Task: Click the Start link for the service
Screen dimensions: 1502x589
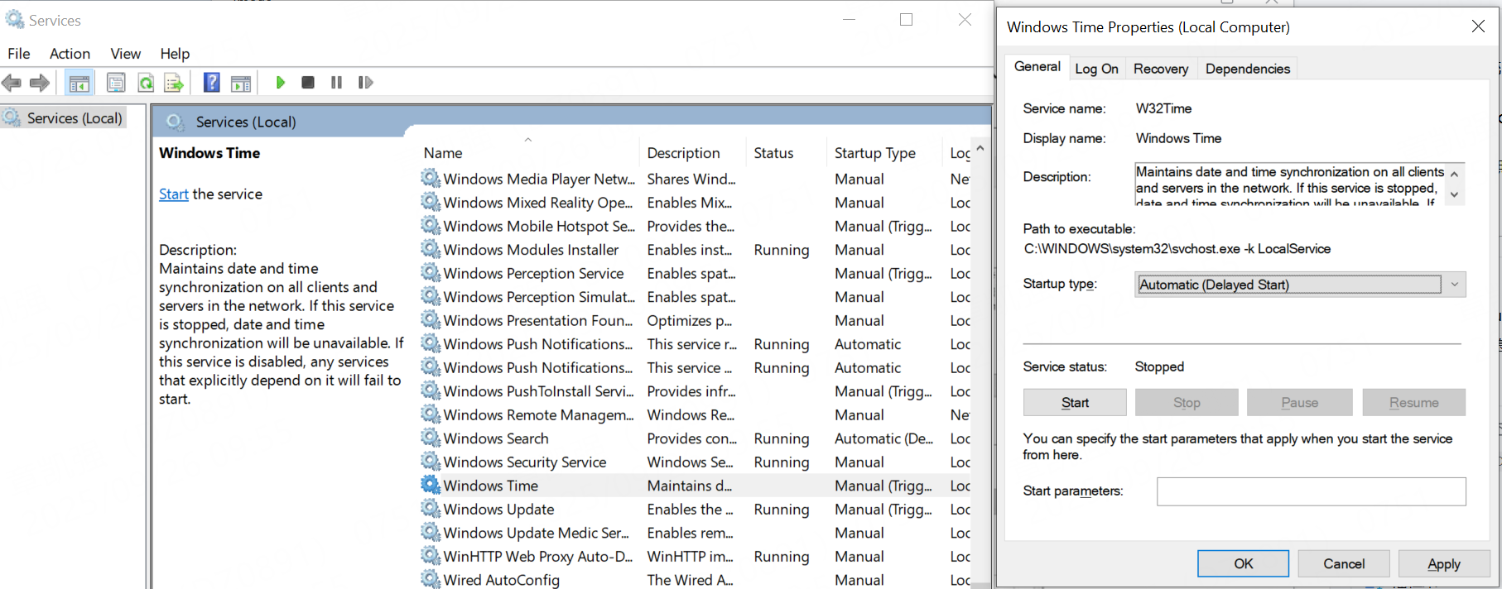Action: click(174, 194)
